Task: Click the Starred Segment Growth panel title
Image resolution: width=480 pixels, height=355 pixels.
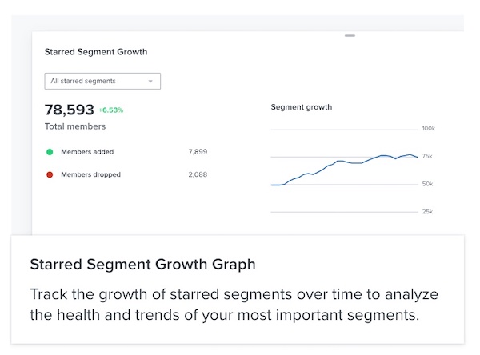Action: [x=96, y=52]
